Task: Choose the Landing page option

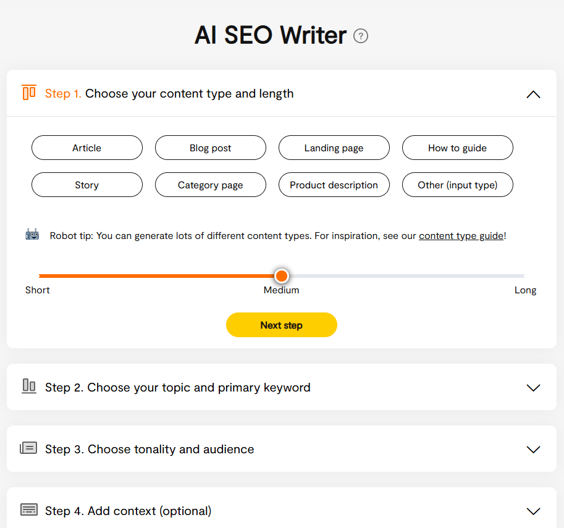Action: point(334,148)
